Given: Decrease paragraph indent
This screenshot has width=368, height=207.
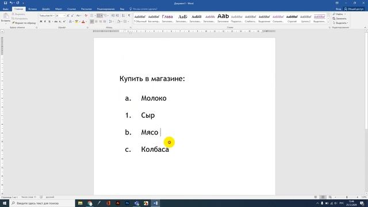Looking at the screenshot, I should click(x=113, y=16).
